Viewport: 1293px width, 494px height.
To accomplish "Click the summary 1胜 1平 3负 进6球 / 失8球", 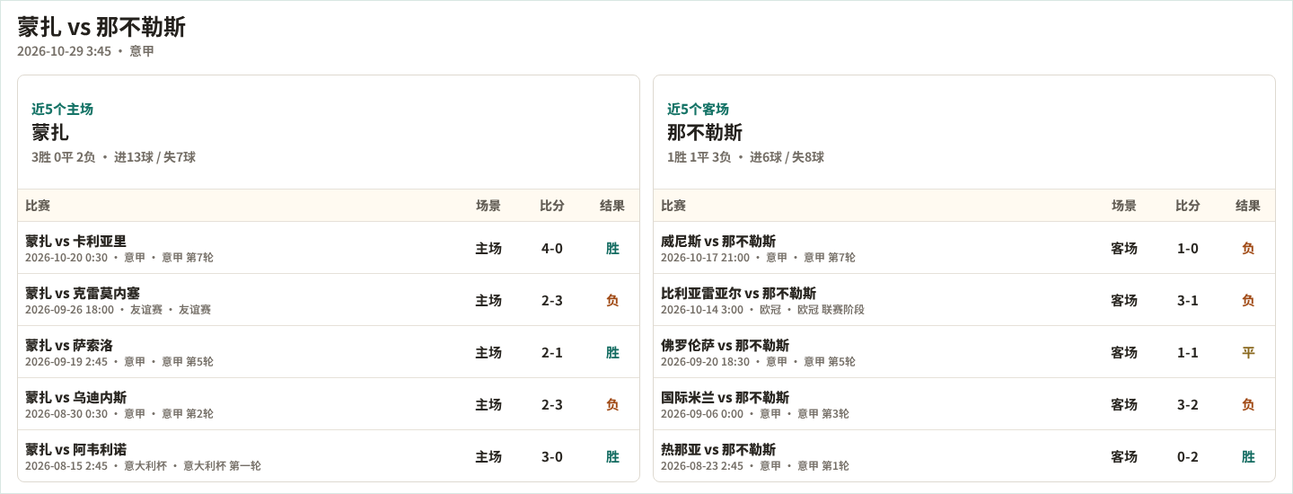I will [745, 157].
